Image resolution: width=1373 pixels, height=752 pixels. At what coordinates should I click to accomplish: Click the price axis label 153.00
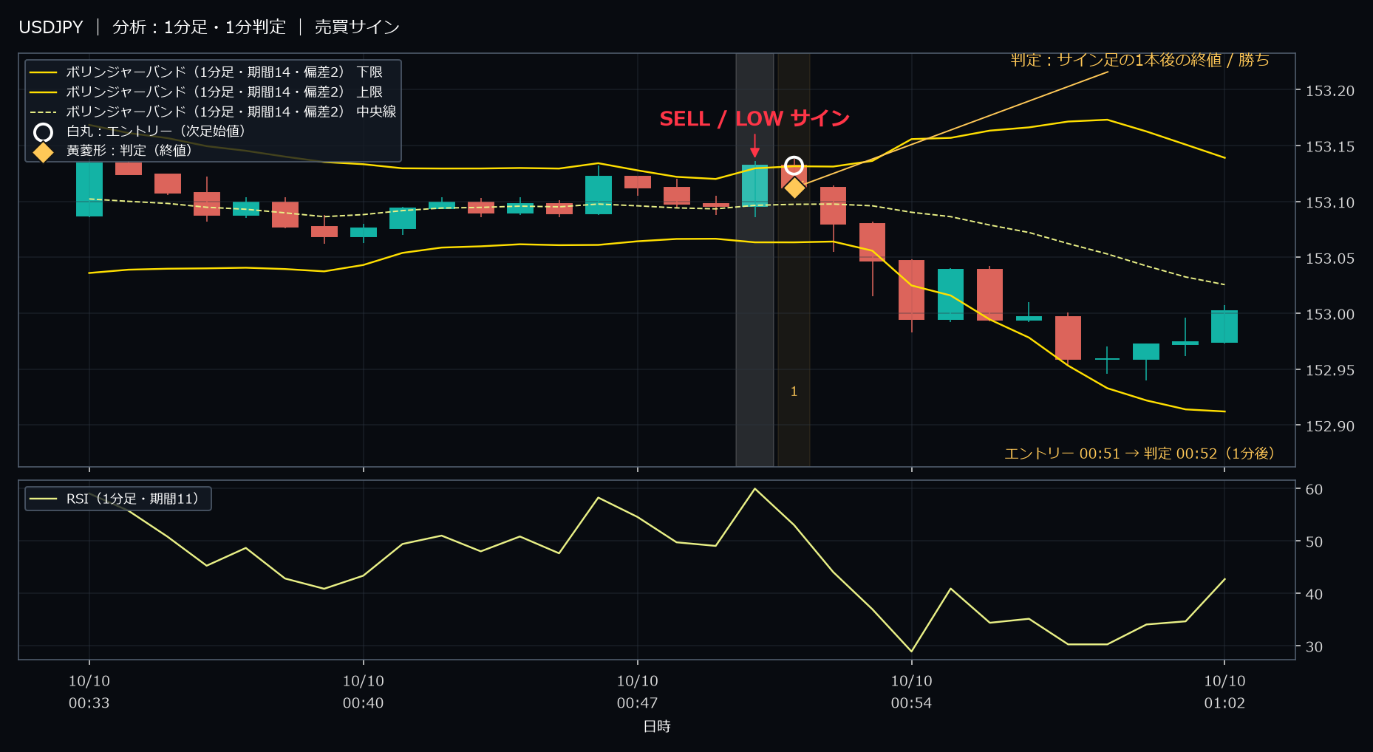tap(1330, 314)
